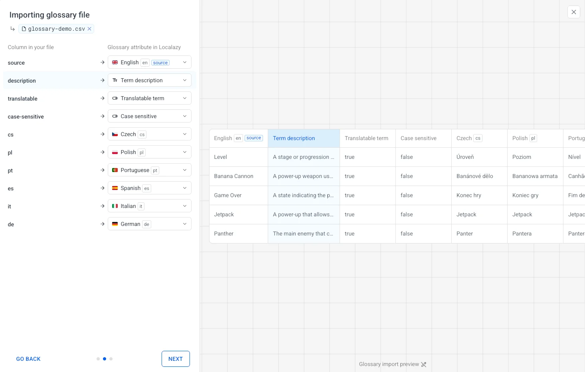The height and width of the screenshot is (372, 585).
Task: Click the arrow icon next to the translatable column
Action: (x=103, y=98)
